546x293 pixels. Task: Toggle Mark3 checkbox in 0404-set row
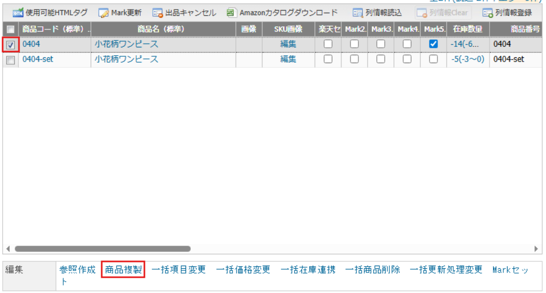(381, 59)
